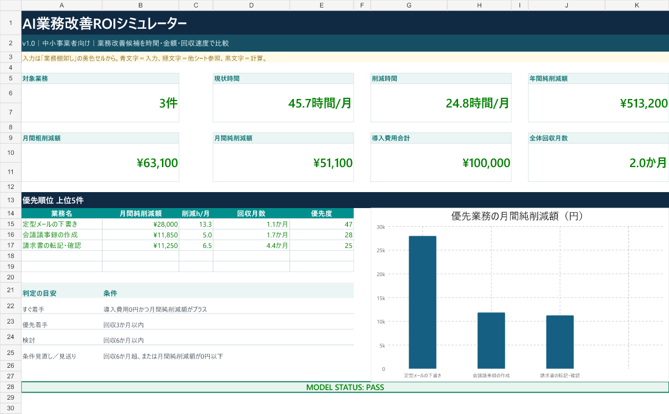Select row 1 header
This screenshot has width=669, height=414.
tap(11, 23)
